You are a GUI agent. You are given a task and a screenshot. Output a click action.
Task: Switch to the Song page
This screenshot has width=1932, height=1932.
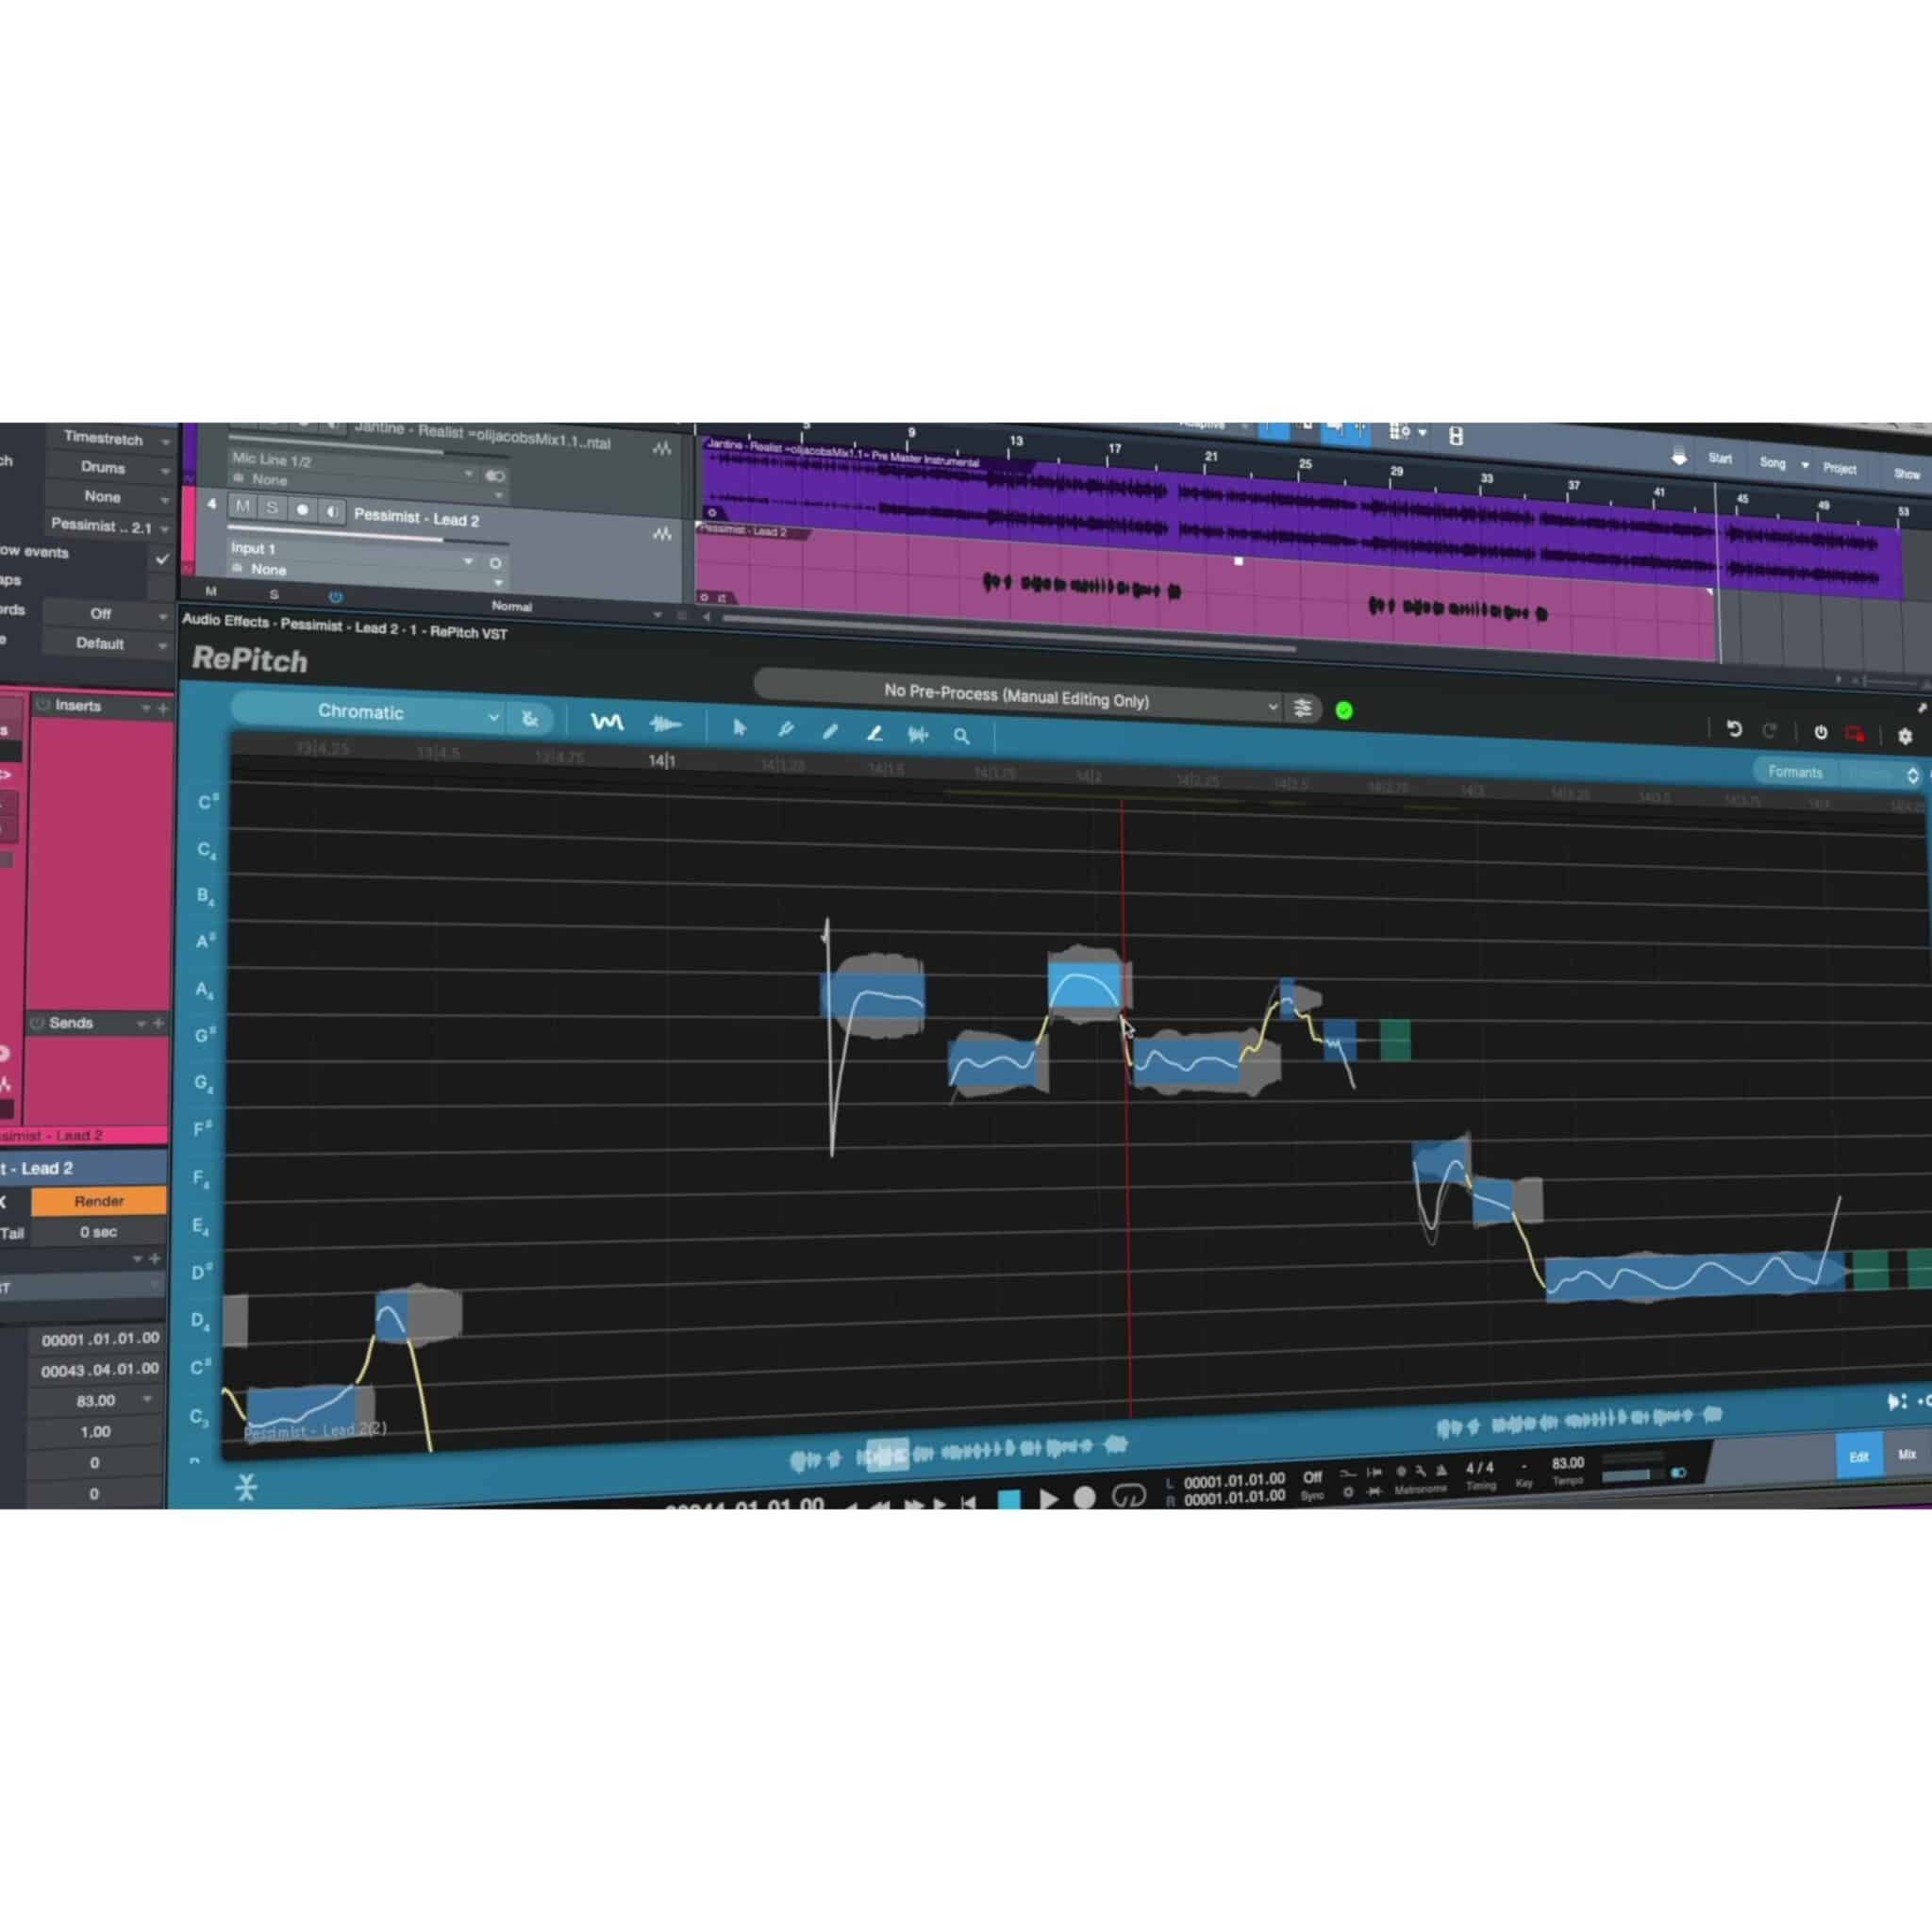click(1772, 463)
